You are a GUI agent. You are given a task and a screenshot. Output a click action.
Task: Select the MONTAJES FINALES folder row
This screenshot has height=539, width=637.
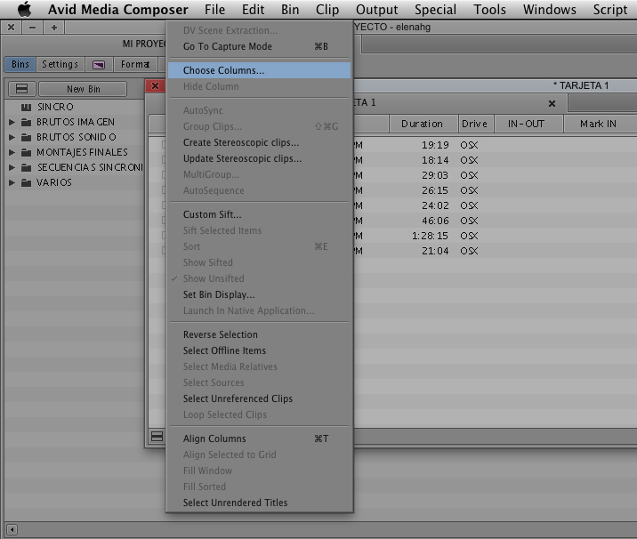coord(75,152)
